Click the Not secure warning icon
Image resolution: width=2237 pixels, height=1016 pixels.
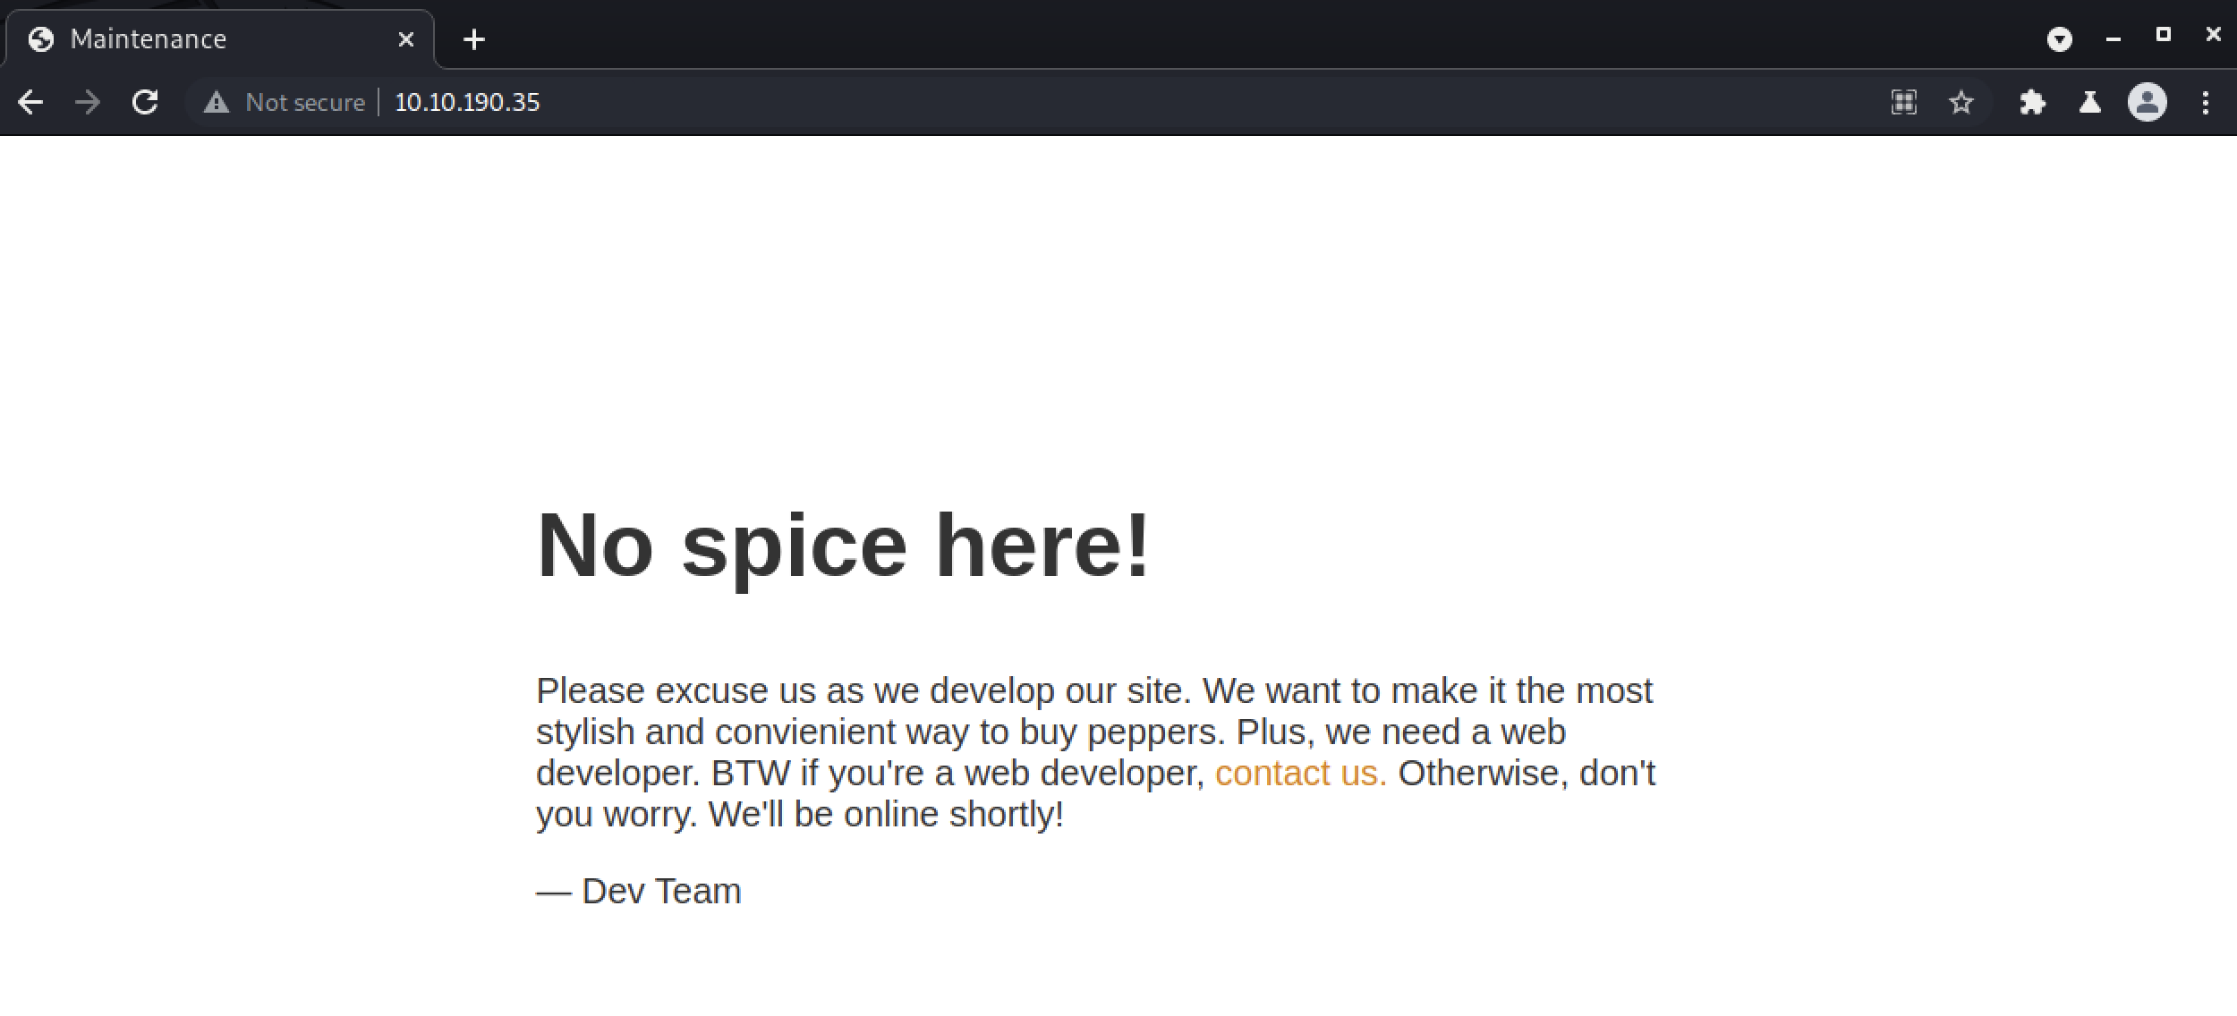tap(216, 103)
